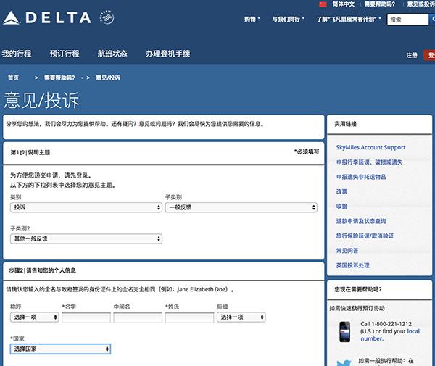Open the 后缀 suffix dropdown

[x=242, y=317]
